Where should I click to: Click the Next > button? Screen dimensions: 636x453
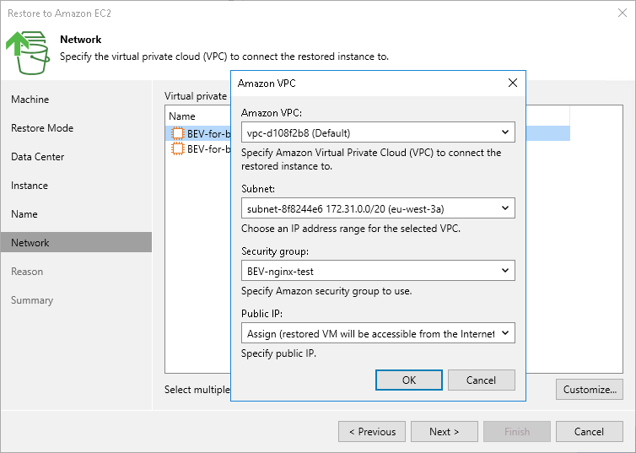click(444, 432)
